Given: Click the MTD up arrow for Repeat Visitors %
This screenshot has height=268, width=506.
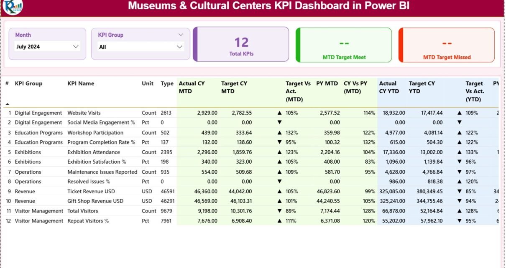Looking at the screenshot, I should pyautogui.click(x=279, y=221).
